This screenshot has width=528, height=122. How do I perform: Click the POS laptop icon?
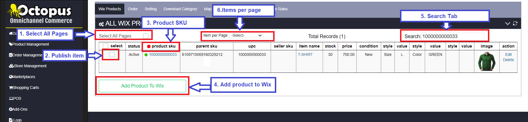tap(11, 98)
